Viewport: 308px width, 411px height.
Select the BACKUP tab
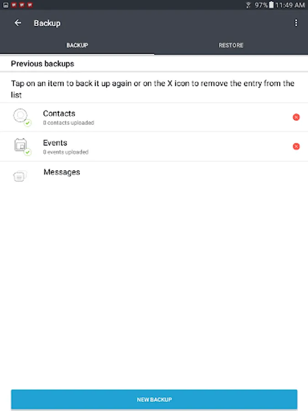77,45
